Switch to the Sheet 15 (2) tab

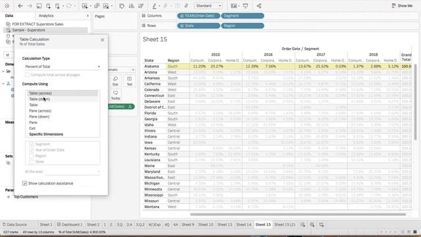285,224
